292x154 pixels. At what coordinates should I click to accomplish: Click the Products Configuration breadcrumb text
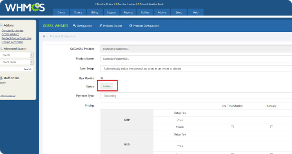point(63,36)
